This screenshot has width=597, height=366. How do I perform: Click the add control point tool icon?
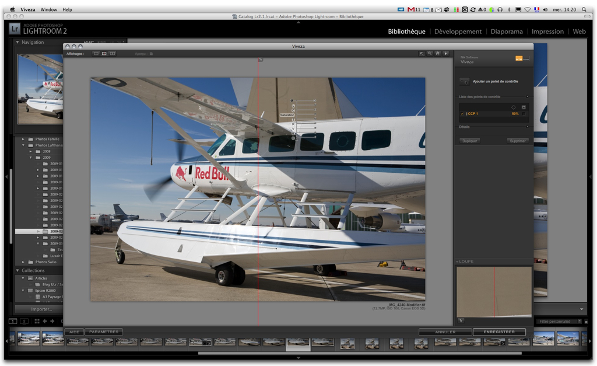[465, 81]
